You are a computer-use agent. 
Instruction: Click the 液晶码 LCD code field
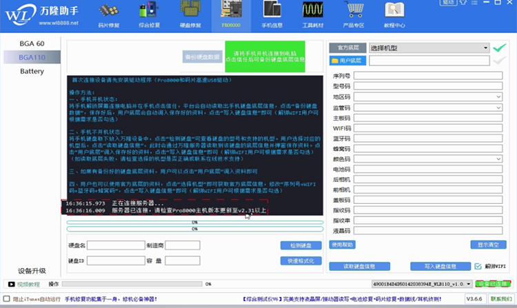click(428, 231)
